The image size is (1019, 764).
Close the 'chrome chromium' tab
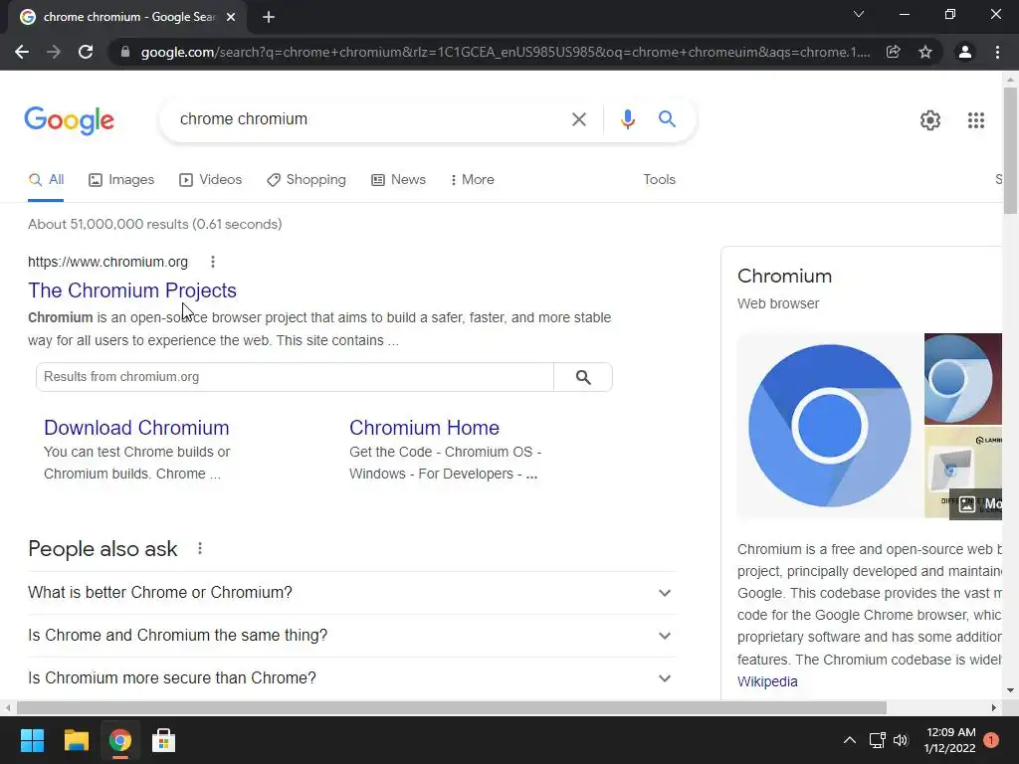[x=231, y=17]
